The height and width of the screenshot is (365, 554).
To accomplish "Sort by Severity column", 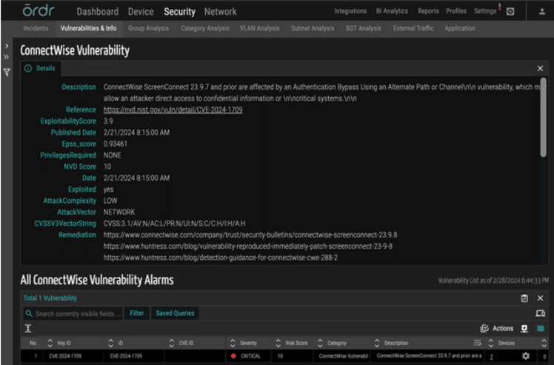I will (233, 343).
